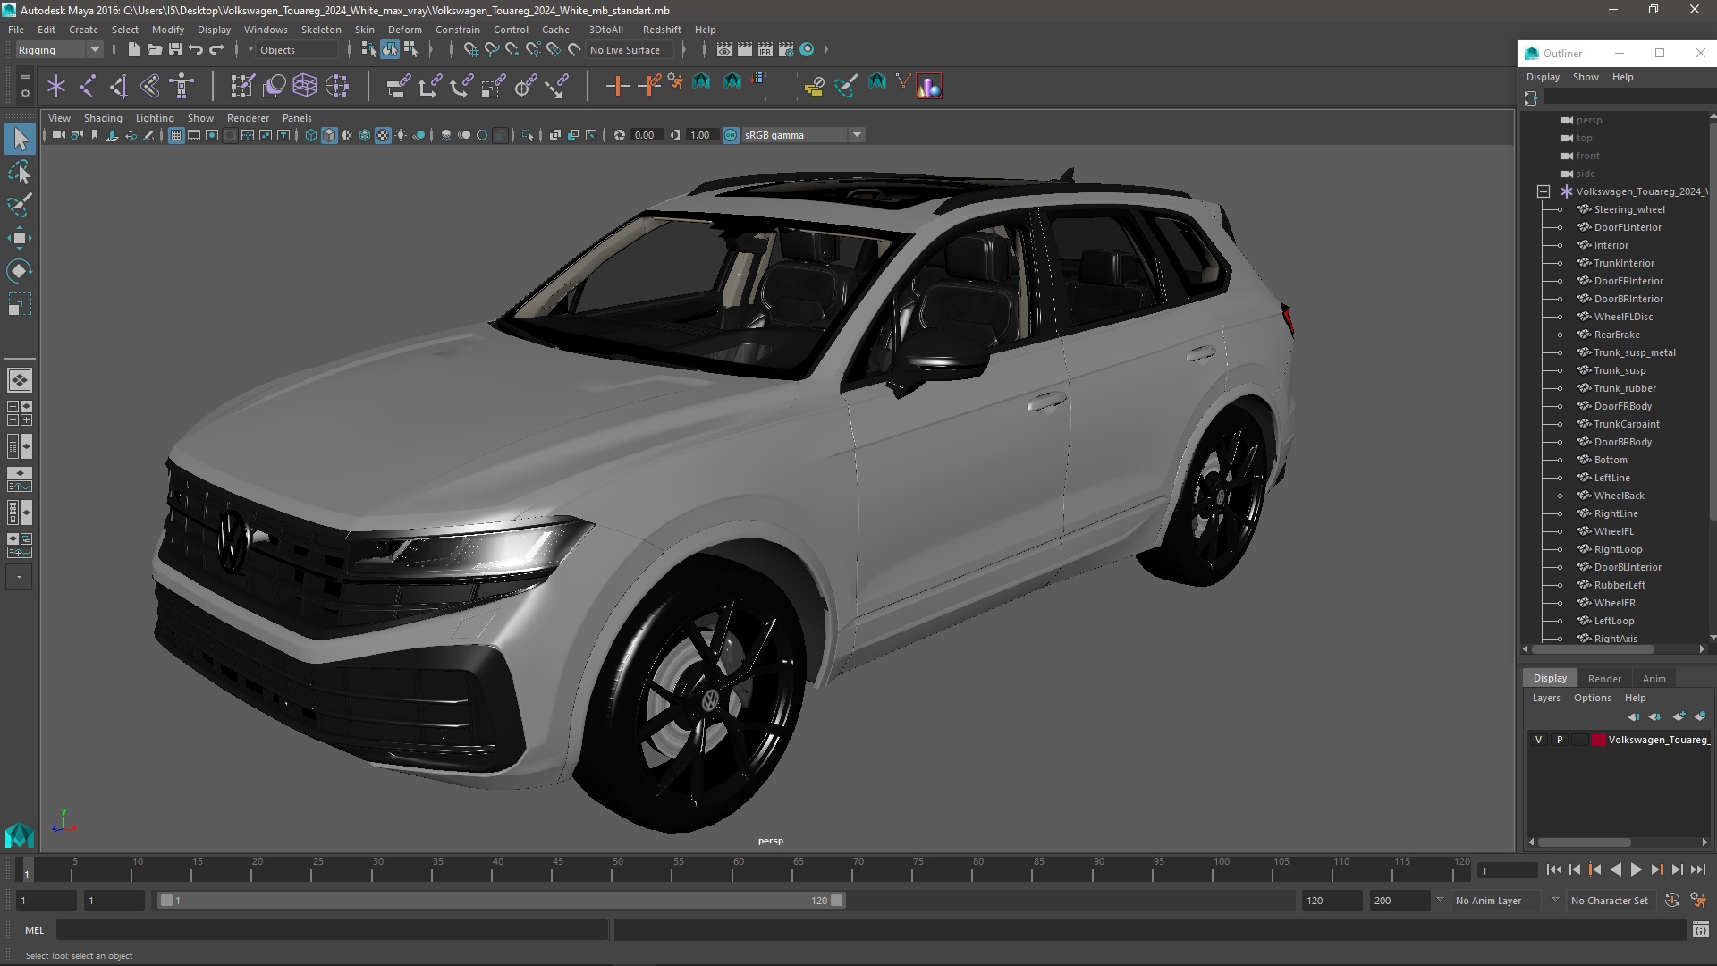Click the Parent Constraint shelf icon
The width and height of the screenshot is (1717, 966).
398,86
